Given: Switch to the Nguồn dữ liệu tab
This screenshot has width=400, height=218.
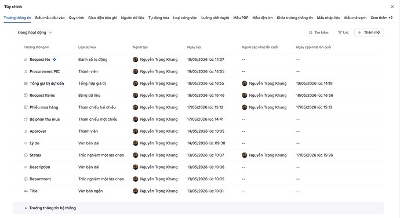Looking at the screenshot, I should tap(132, 17).
